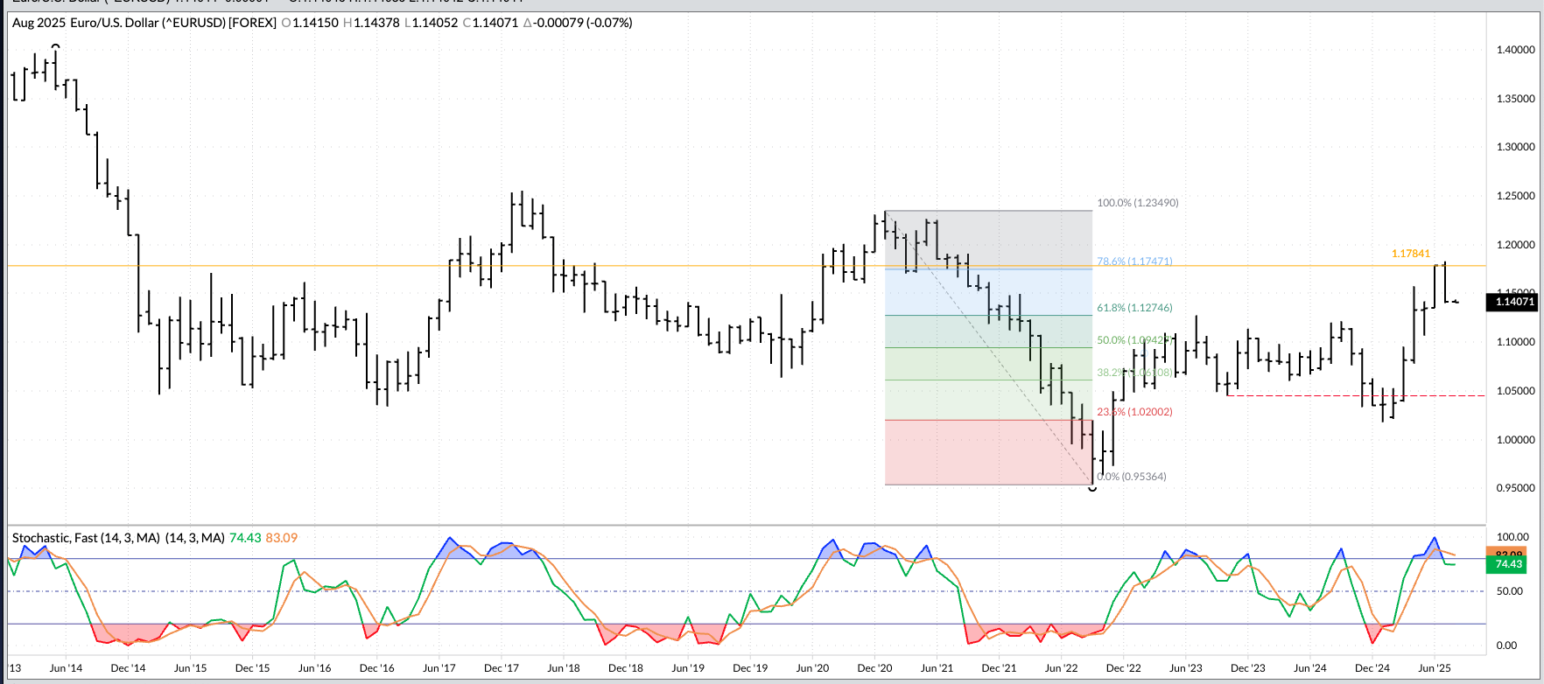Image resolution: width=1544 pixels, height=684 pixels.
Task: Select the 100.0% (1.23490) Fibonacci label
Action: 1137,203
